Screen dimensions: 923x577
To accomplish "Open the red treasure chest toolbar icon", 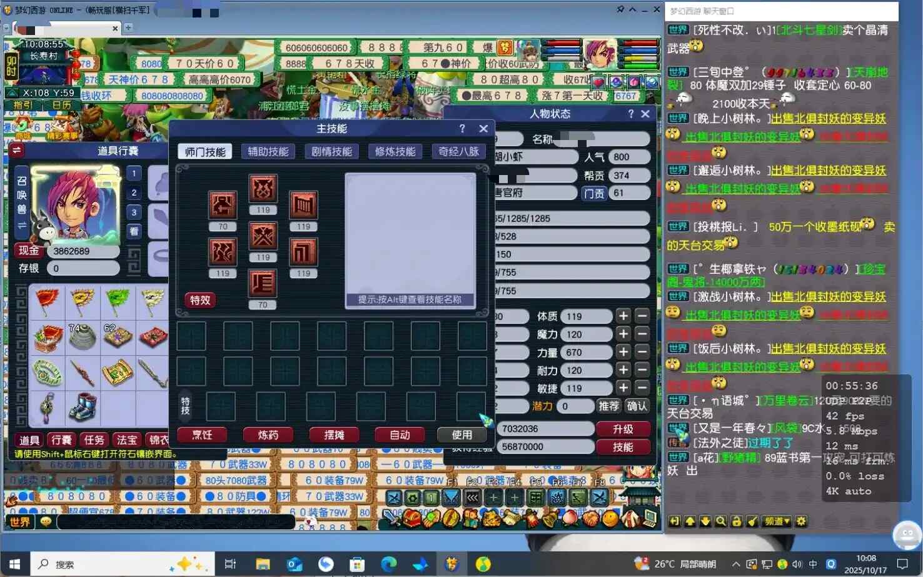I will (411, 518).
